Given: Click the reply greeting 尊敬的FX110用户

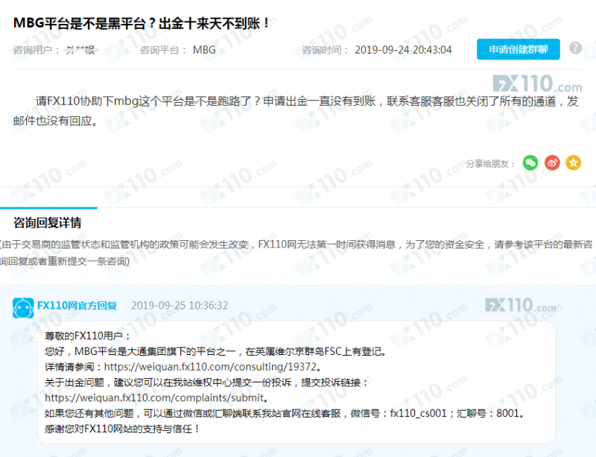Looking at the screenshot, I should click(88, 336).
